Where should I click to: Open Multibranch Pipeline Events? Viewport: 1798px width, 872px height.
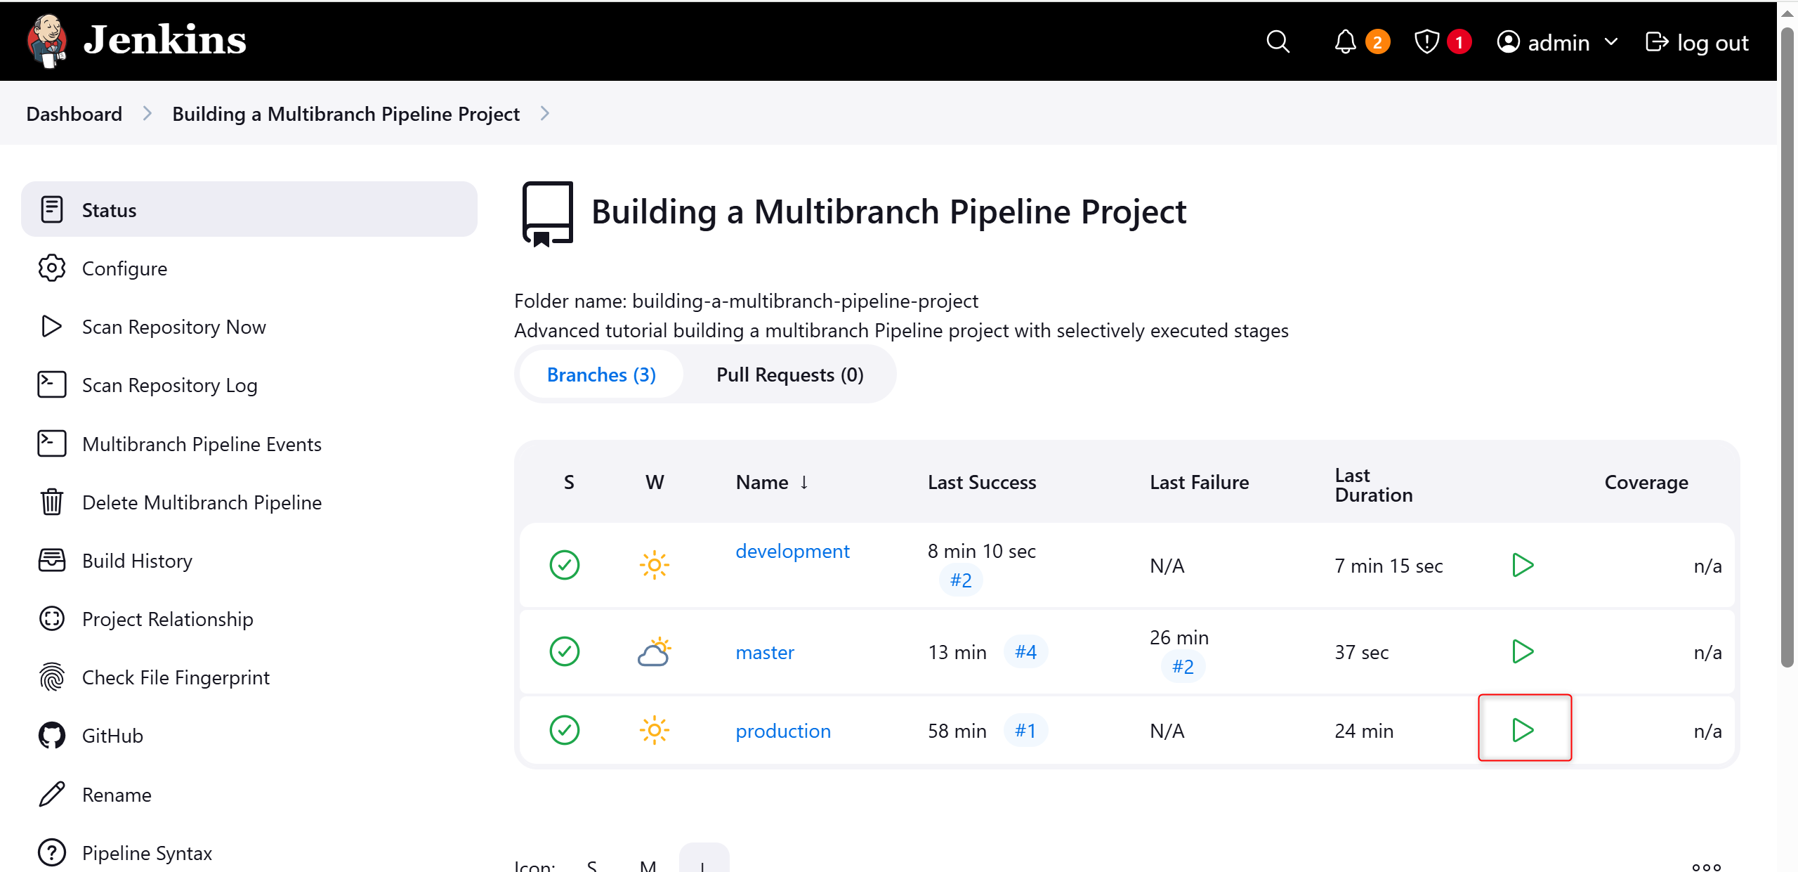(x=249, y=444)
